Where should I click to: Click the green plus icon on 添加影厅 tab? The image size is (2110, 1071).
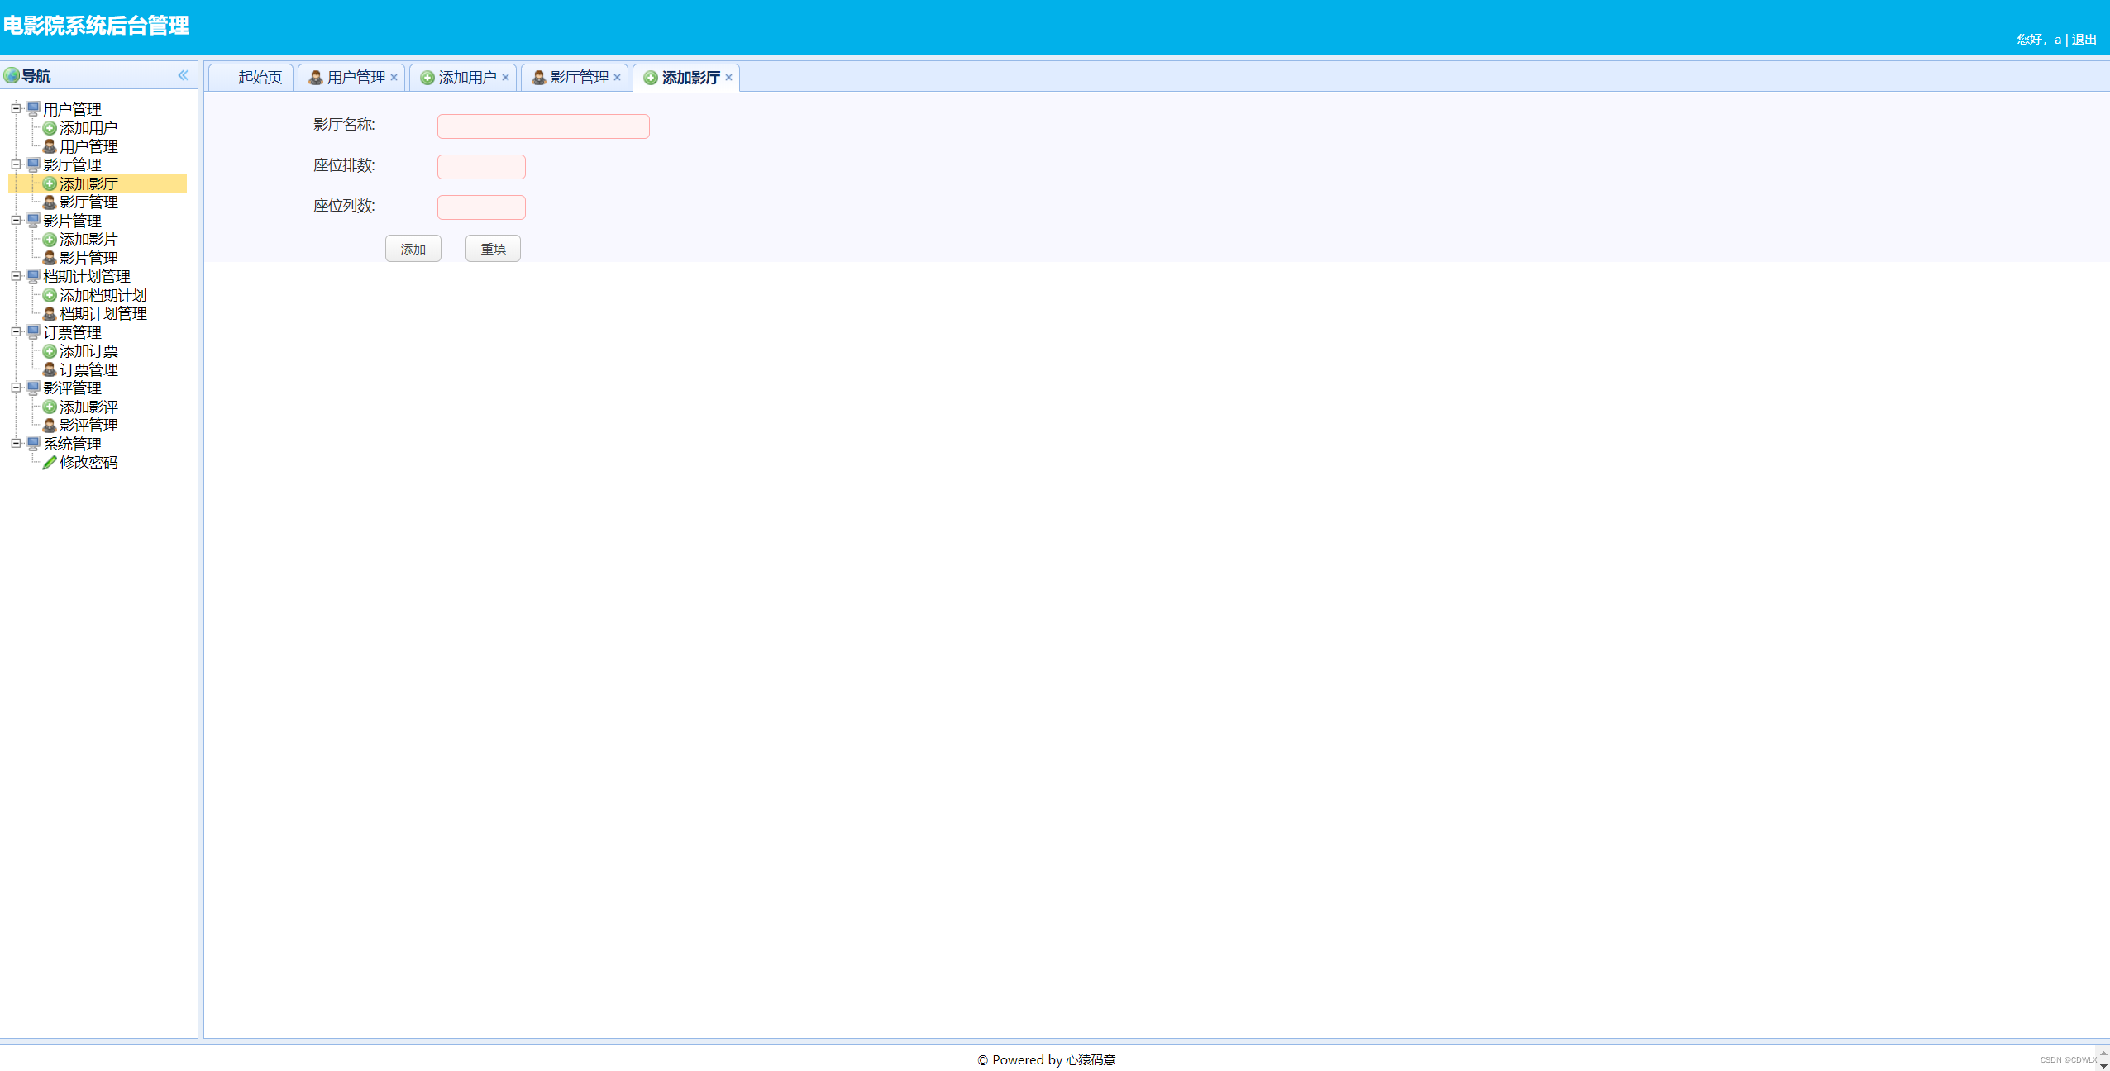point(650,78)
